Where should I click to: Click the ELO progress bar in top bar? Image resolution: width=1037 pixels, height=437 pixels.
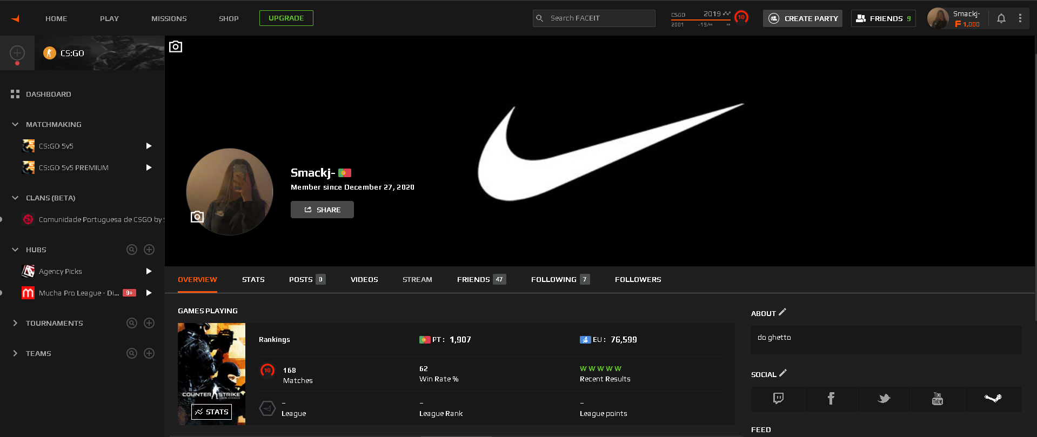[701, 20]
